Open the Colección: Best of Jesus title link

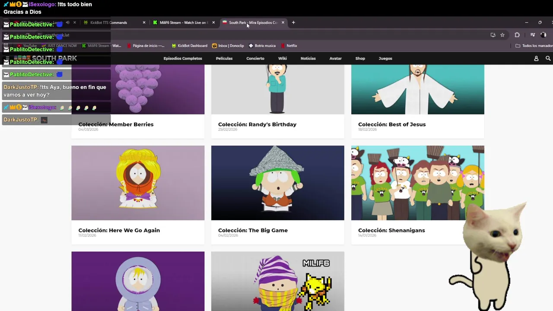[392, 124]
